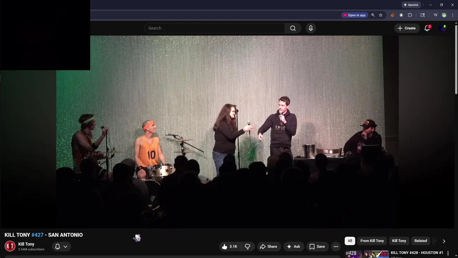
Task: Open Chrome zoom magnifier in address bar
Action: pyautogui.click(x=373, y=15)
